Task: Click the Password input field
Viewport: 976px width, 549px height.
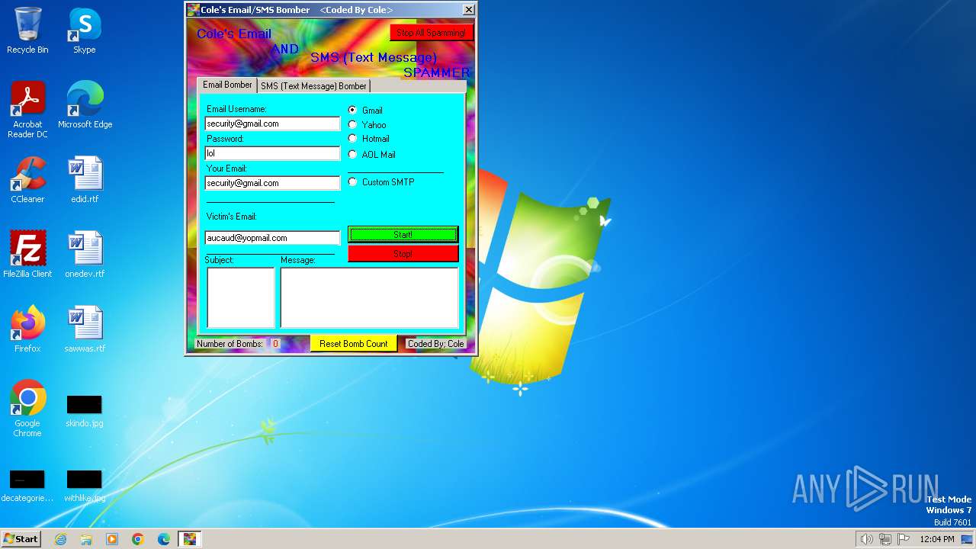Action: (x=272, y=153)
